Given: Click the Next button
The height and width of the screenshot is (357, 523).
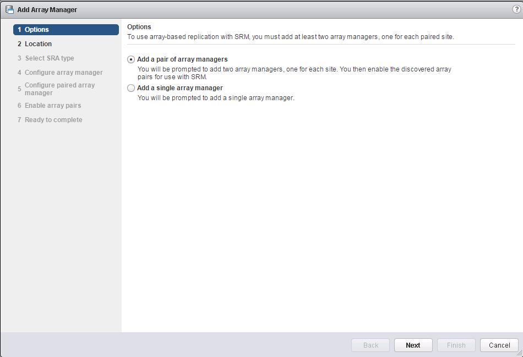Looking at the screenshot, I should coord(413,345).
